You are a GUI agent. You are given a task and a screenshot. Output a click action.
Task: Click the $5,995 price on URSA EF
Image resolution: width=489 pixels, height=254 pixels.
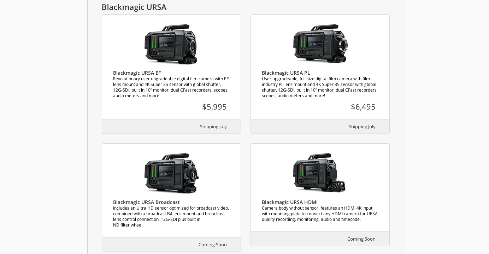pyautogui.click(x=214, y=107)
